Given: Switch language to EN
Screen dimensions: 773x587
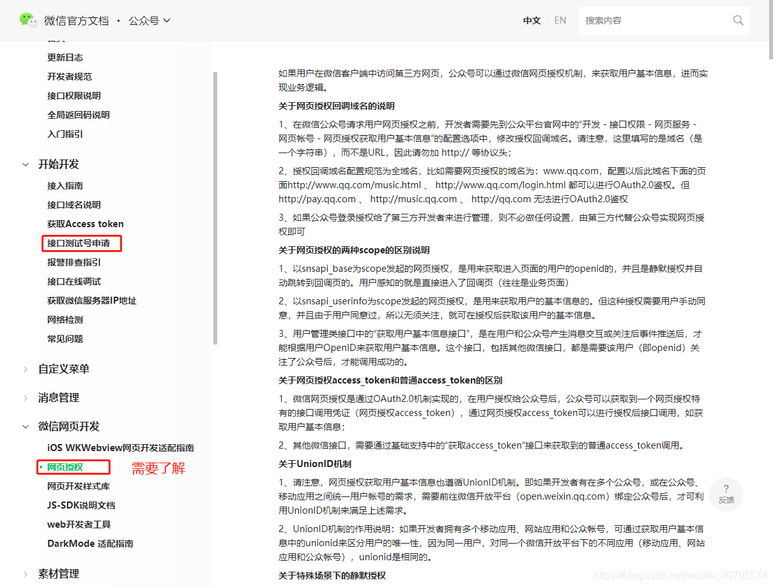Looking at the screenshot, I should pyautogui.click(x=560, y=20).
